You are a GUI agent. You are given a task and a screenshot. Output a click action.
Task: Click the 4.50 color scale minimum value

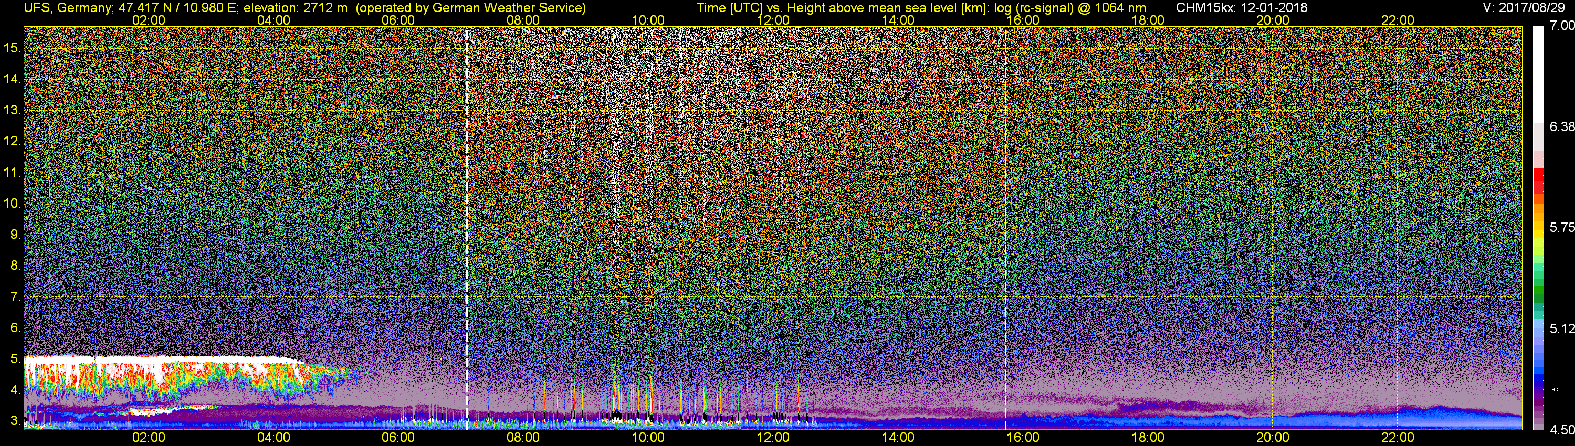(x=1562, y=430)
